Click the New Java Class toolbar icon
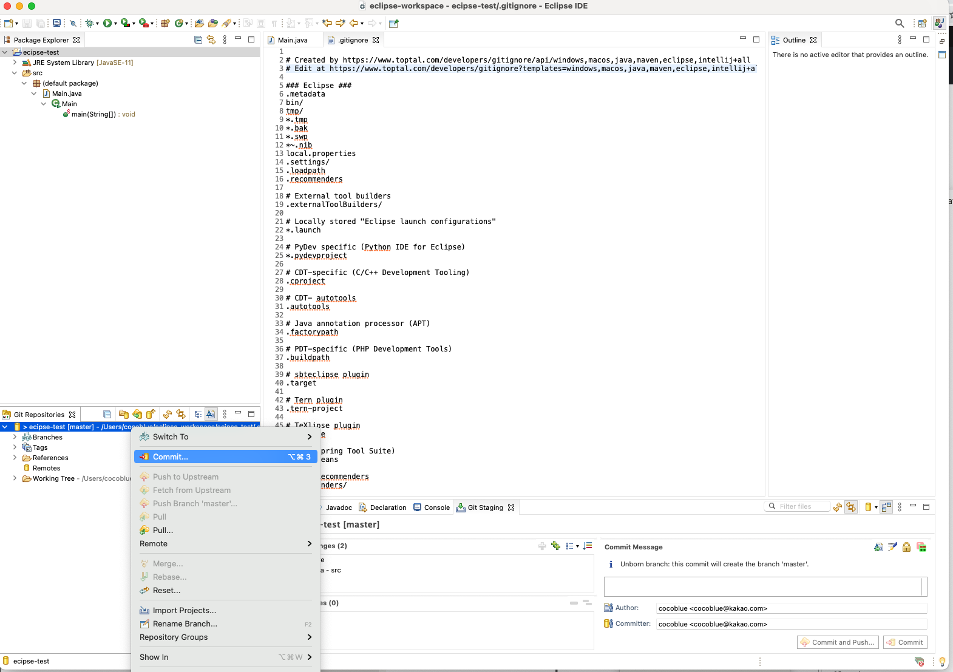 tap(180, 23)
